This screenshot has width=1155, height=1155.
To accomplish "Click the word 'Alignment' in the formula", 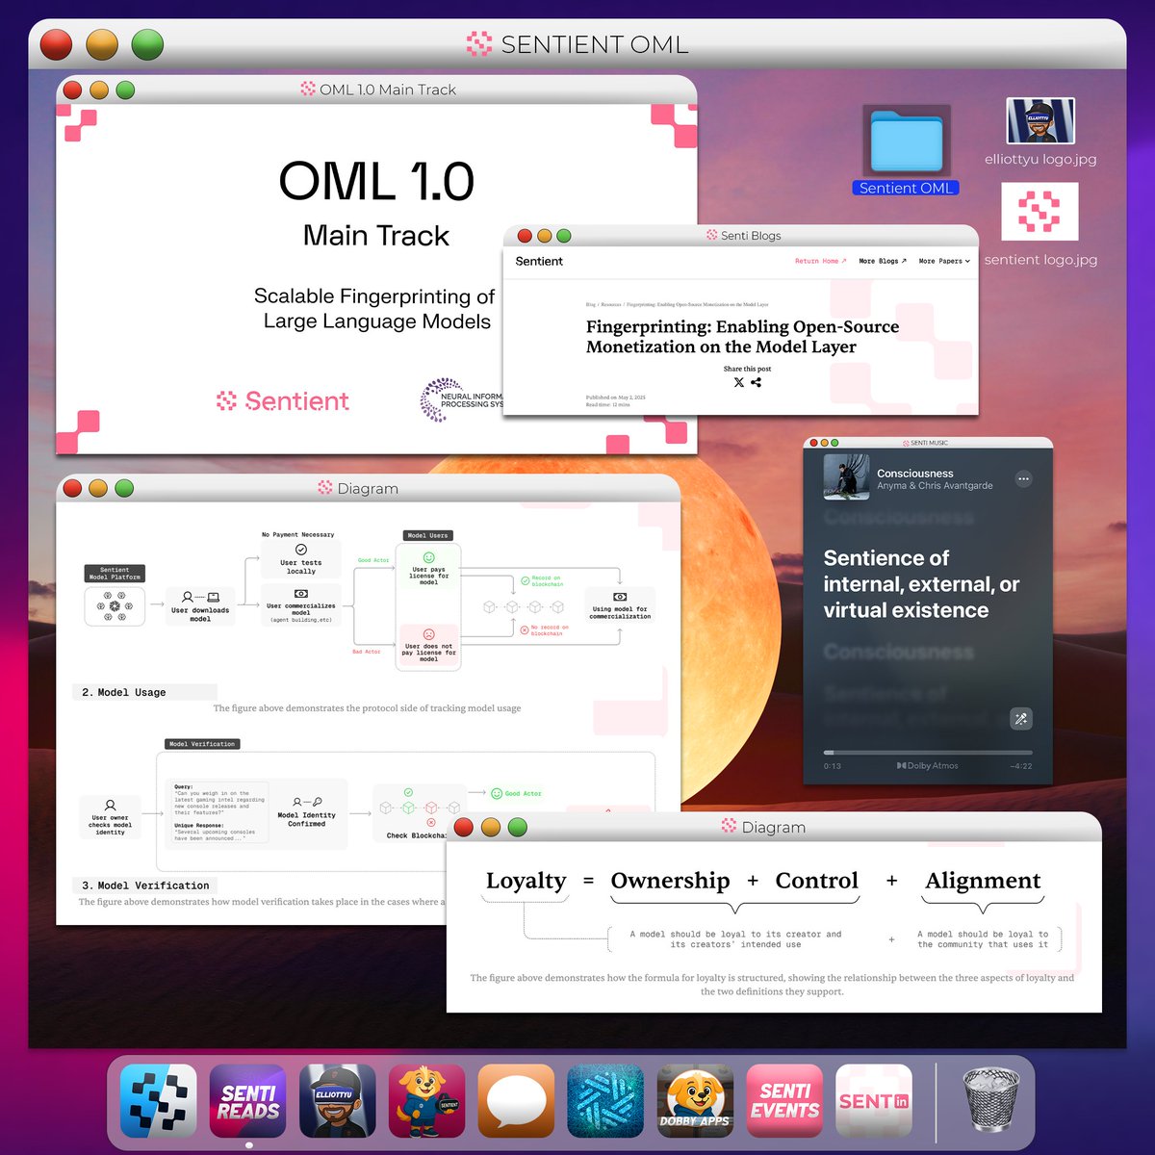I will pos(983,881).
